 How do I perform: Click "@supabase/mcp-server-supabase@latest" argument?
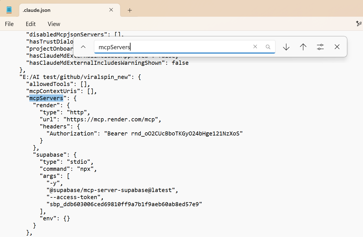[111, 190]
